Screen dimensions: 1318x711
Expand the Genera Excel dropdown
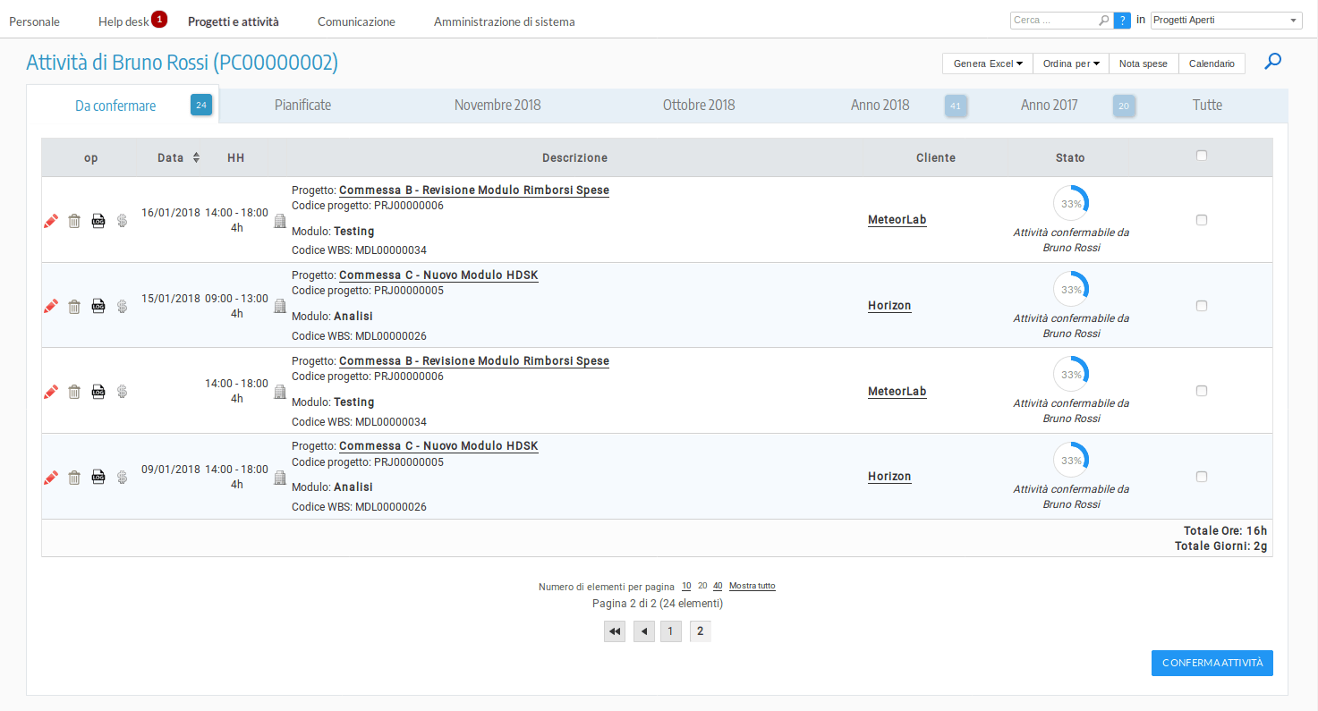(x=988, y=63)
